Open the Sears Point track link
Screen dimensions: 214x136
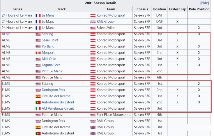[50, 40]
